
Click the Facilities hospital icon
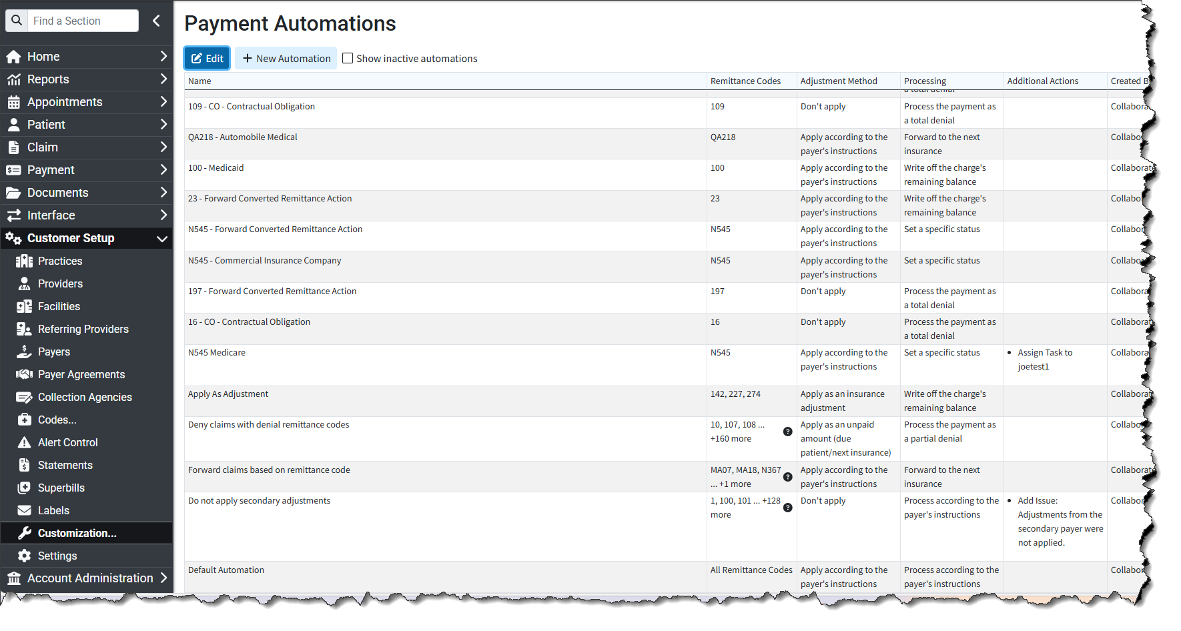pos(25,306)
